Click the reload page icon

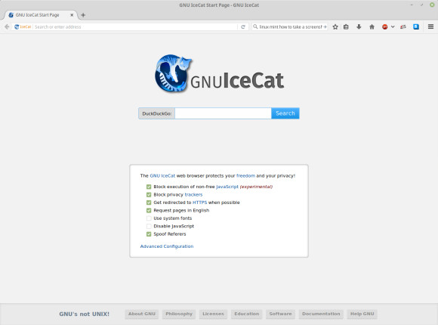point(243,27)
